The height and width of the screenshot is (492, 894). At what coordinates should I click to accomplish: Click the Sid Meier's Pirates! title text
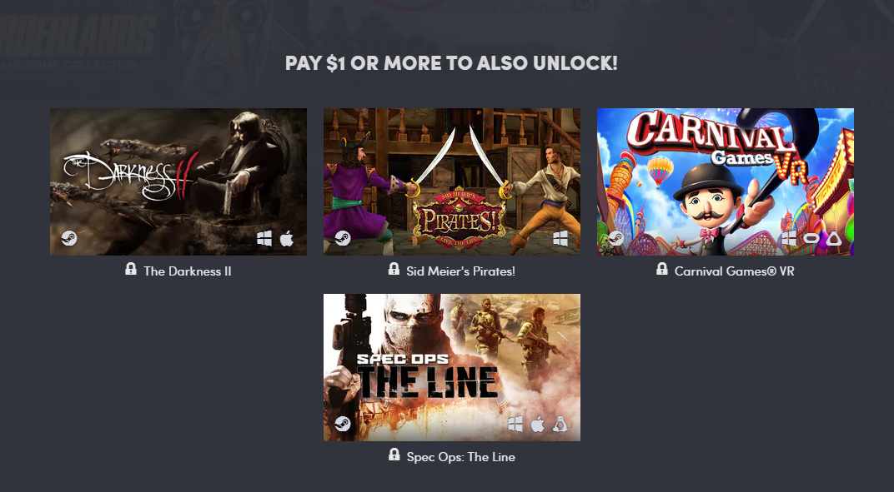(460, 271)
